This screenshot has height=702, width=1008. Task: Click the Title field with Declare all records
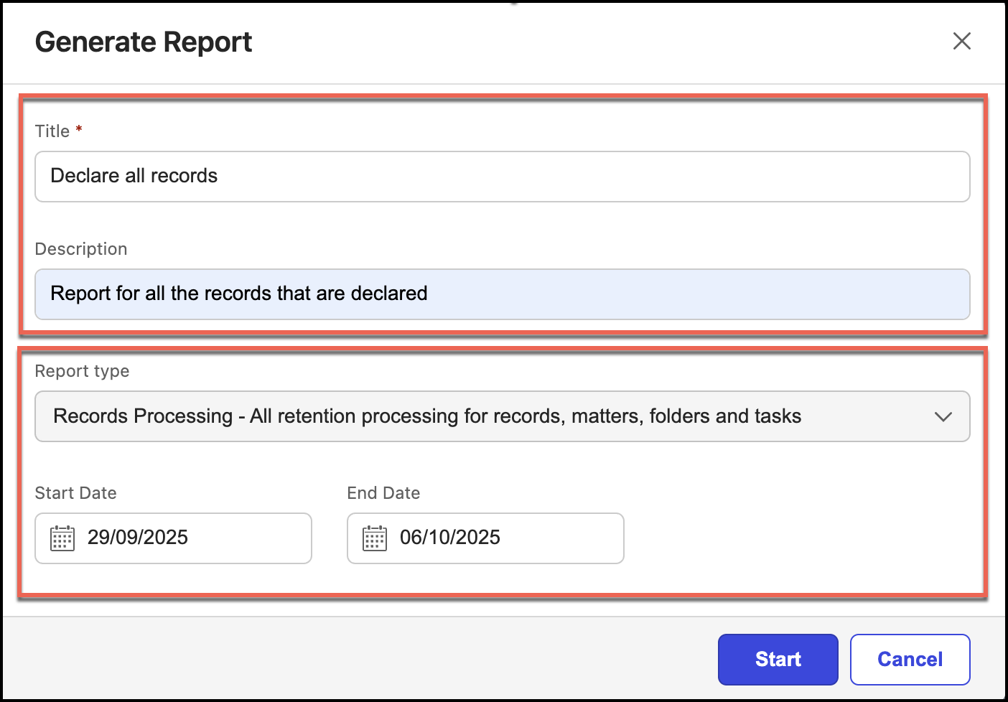click(x=502, y=177)
